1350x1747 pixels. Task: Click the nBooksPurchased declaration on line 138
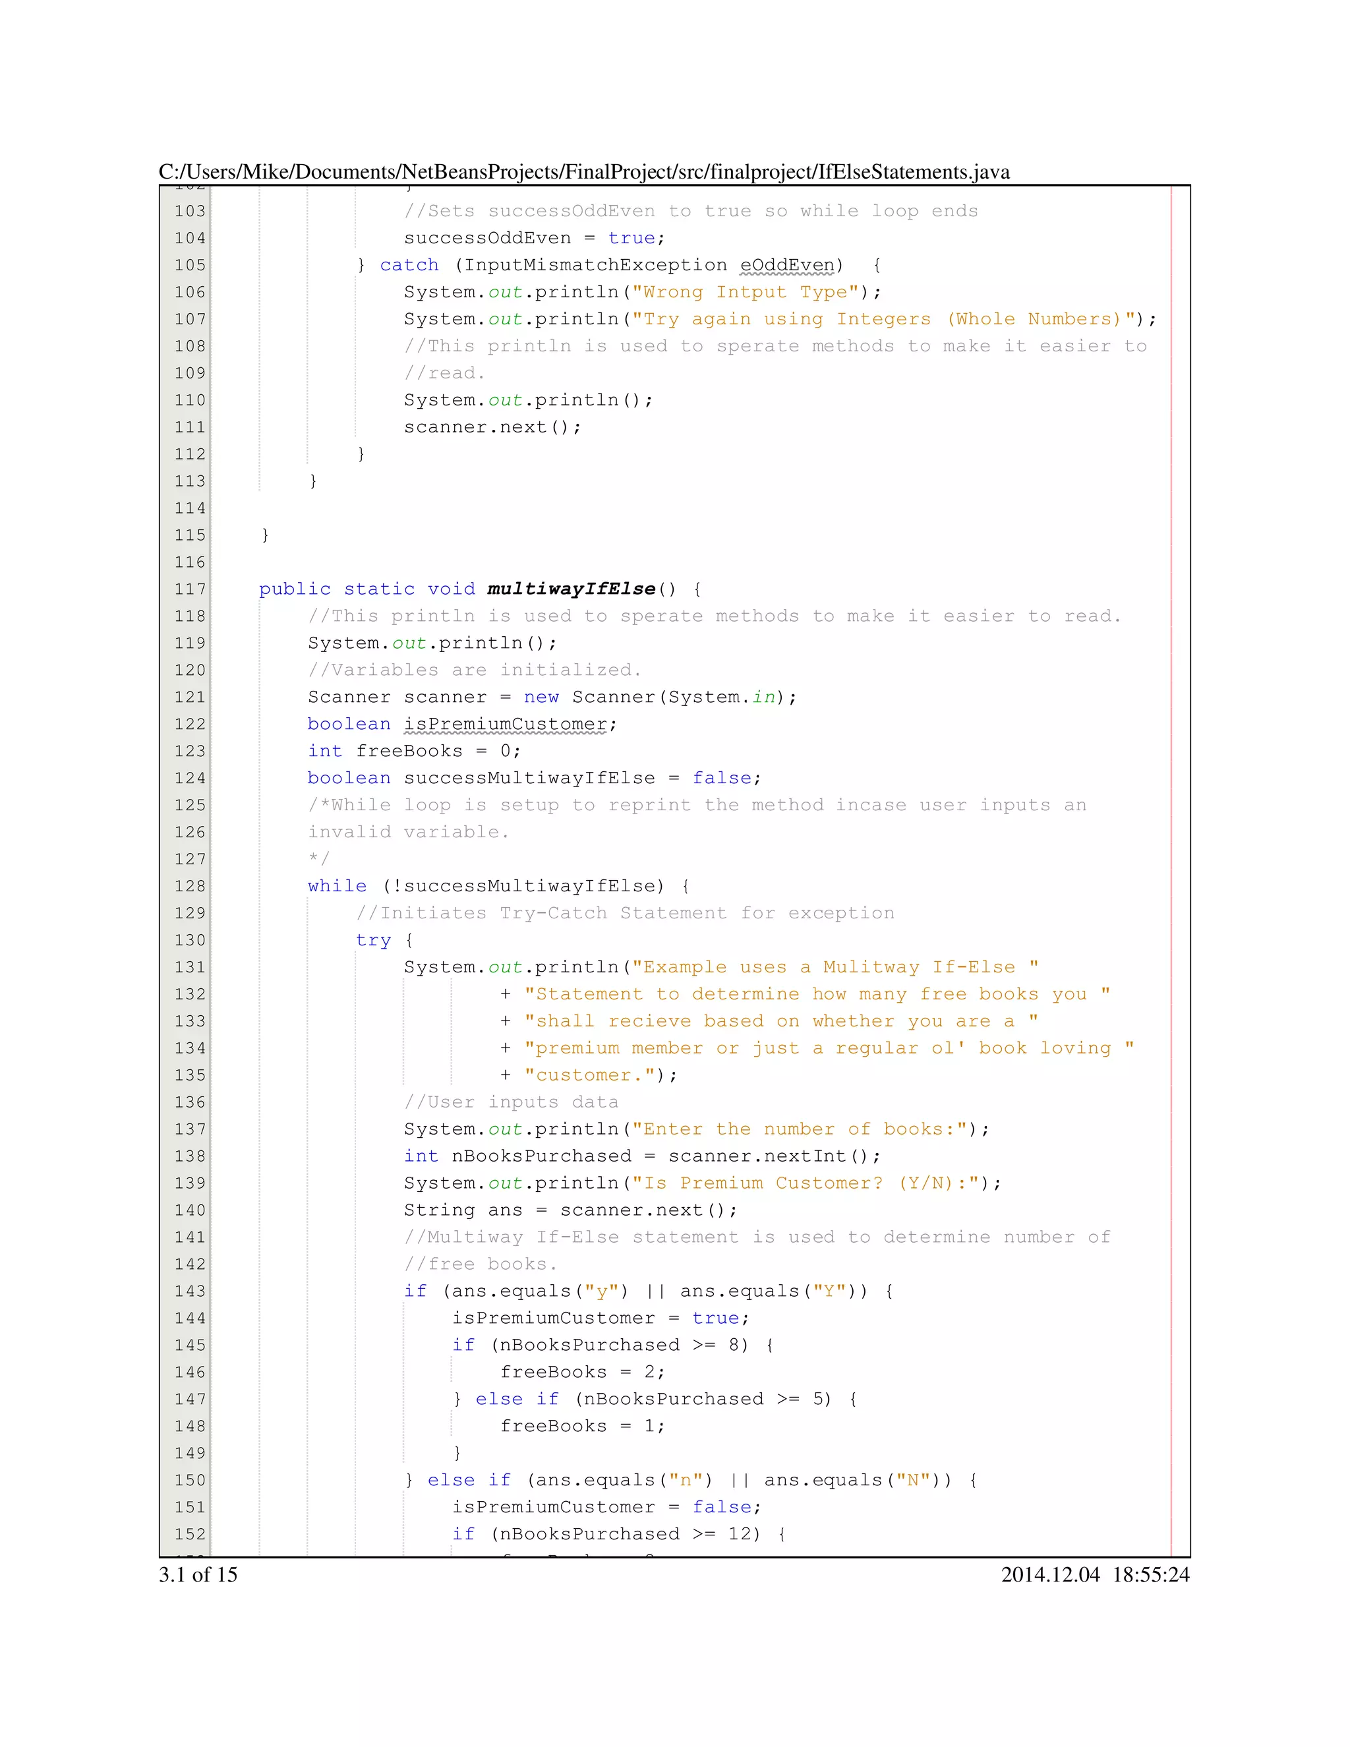click(541, 1156)
